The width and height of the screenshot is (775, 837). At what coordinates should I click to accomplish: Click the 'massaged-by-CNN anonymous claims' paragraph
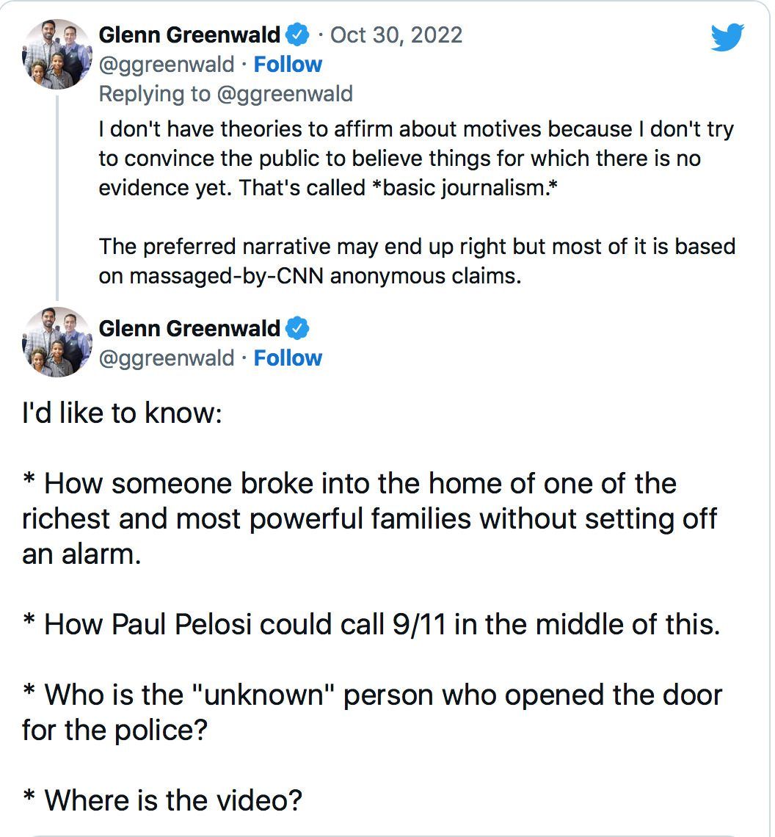[415, 261]
